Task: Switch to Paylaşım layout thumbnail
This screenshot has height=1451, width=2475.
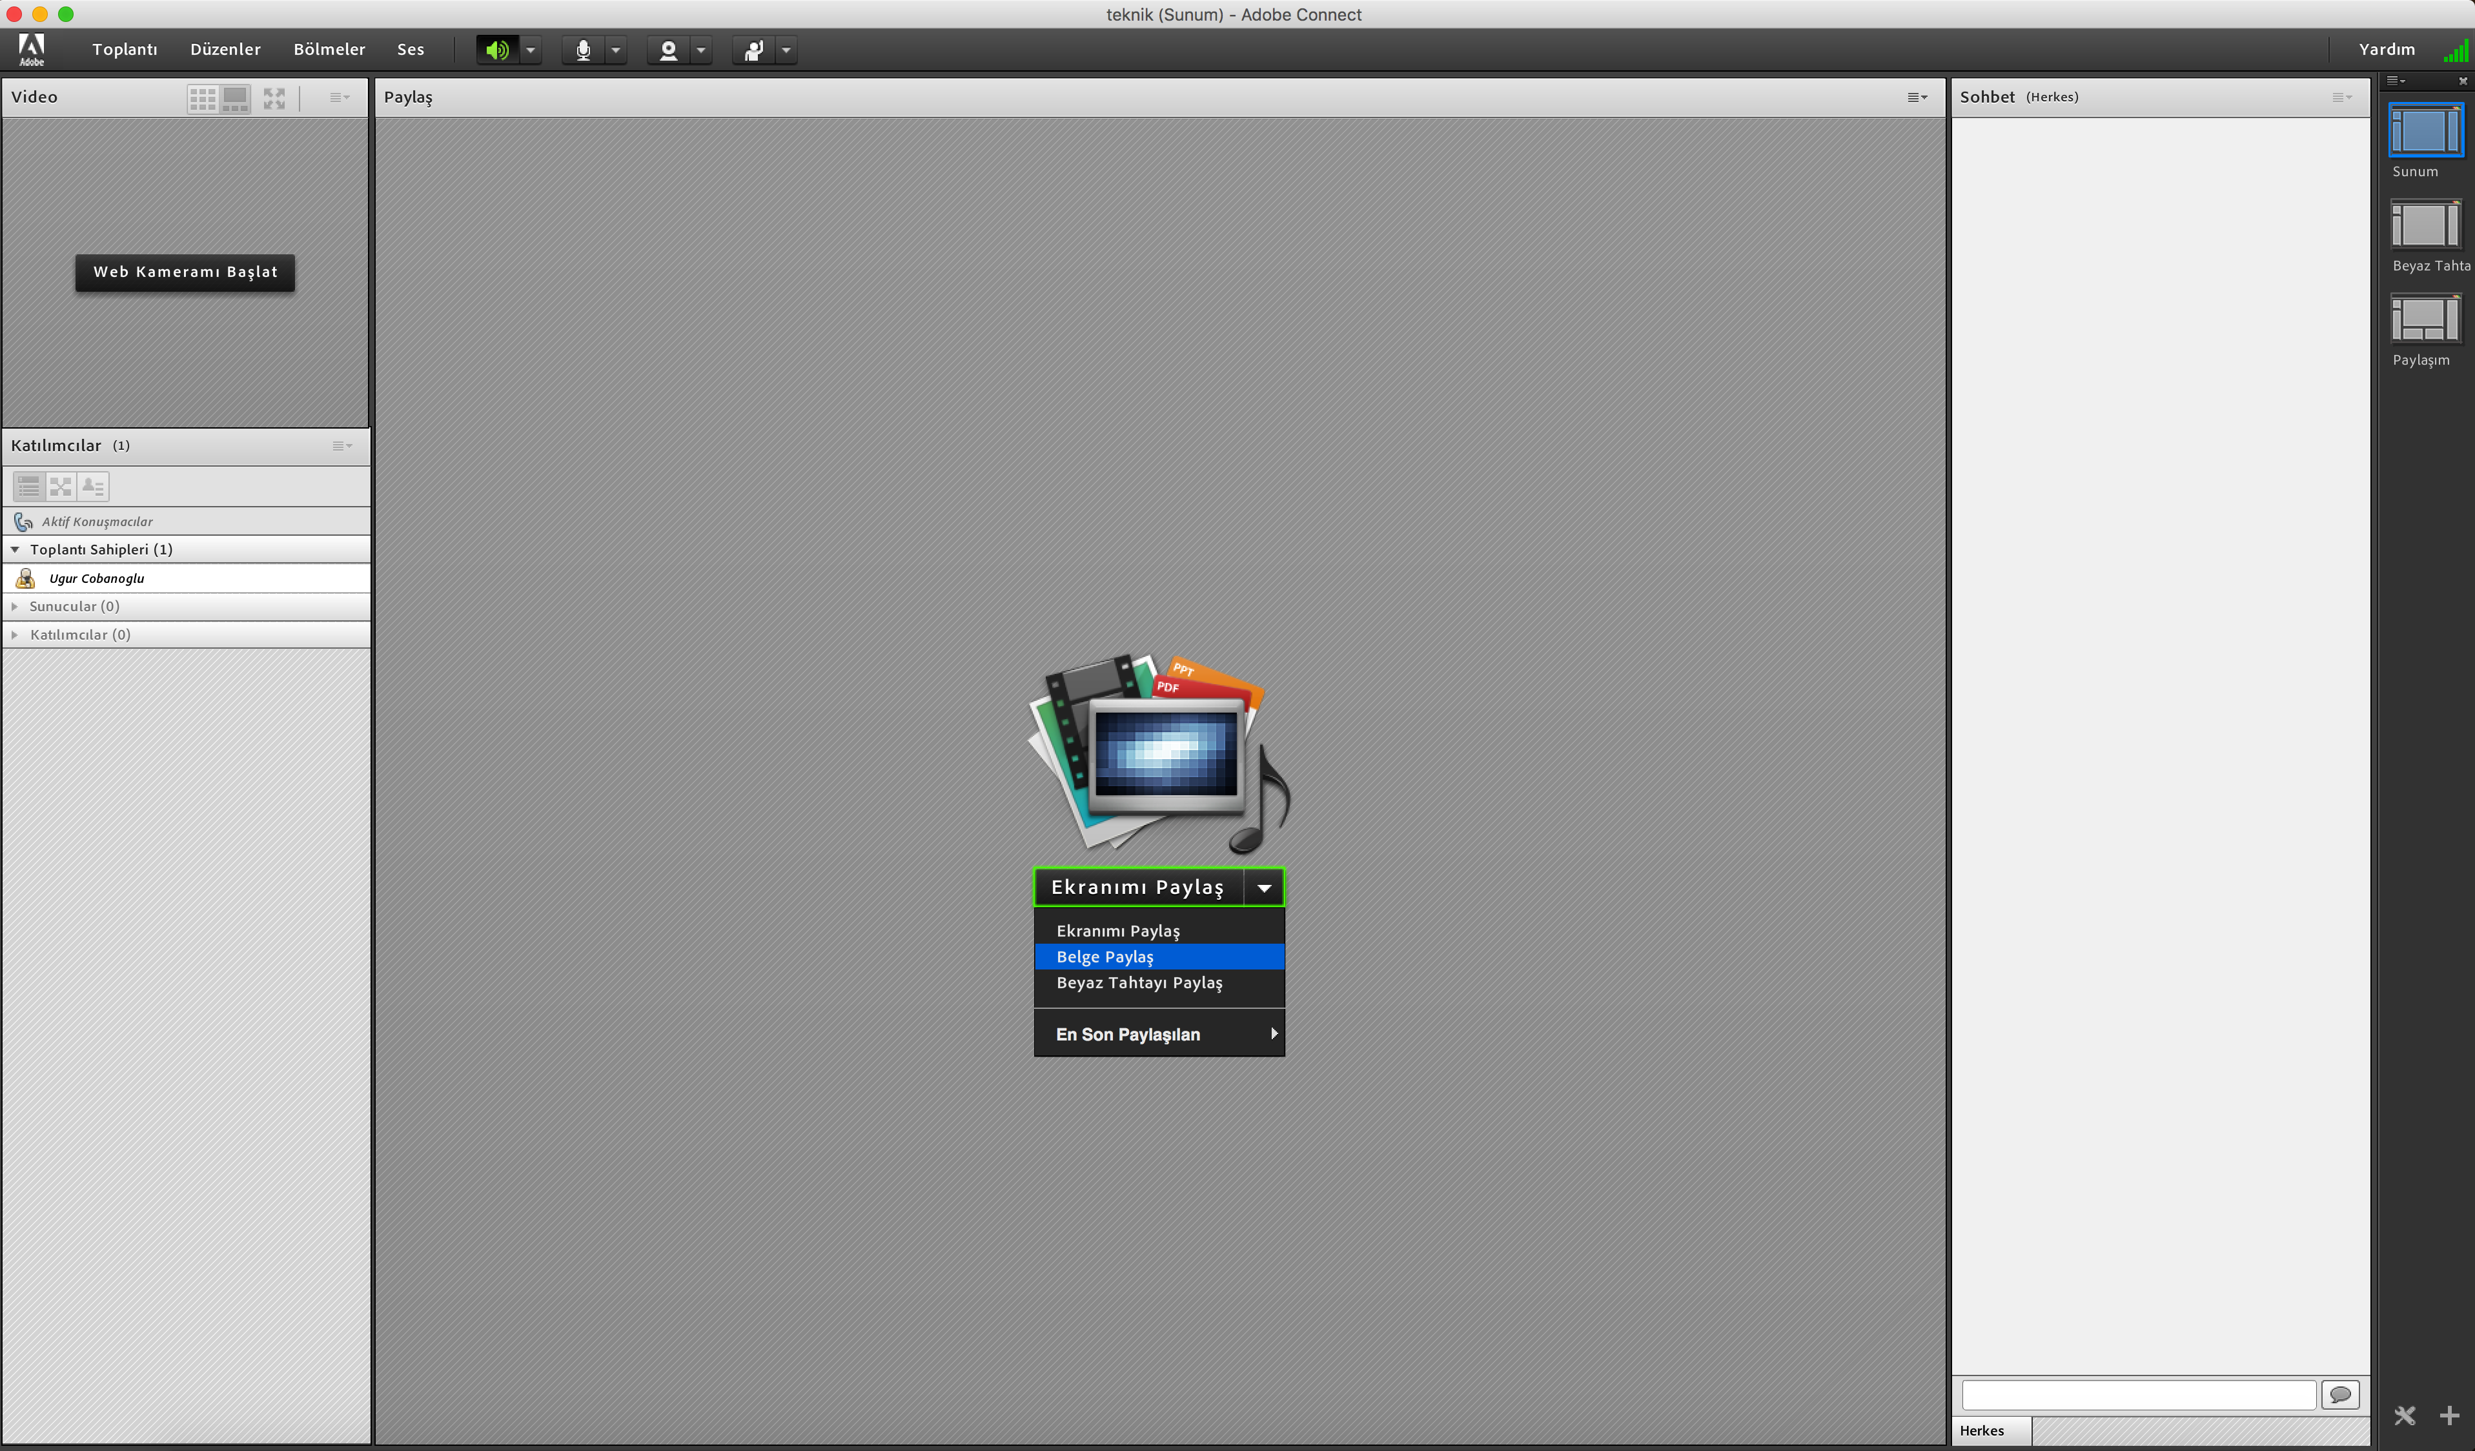Action: pos(2425,318)
